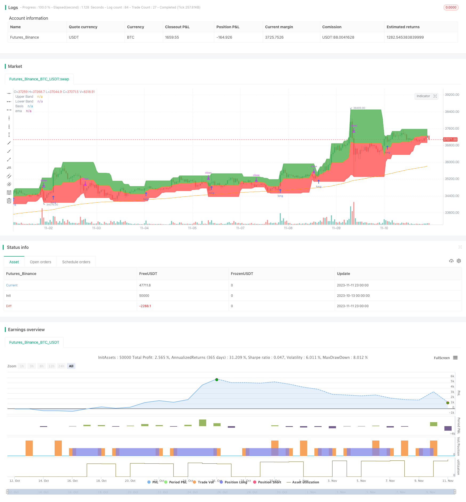Toggle the Period P&L legend series
The height and width of the screenshot is (502, 466).
click(x=176, y=482)
